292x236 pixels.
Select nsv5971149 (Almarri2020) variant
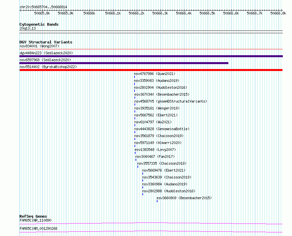click(x=158, y=143)
